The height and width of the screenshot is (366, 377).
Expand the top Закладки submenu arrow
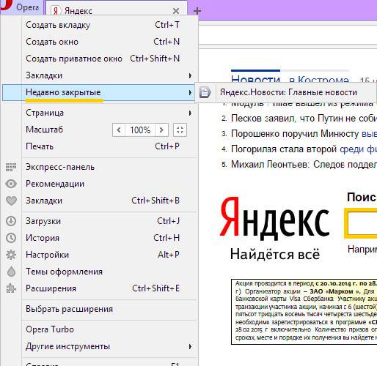(190, 75)
